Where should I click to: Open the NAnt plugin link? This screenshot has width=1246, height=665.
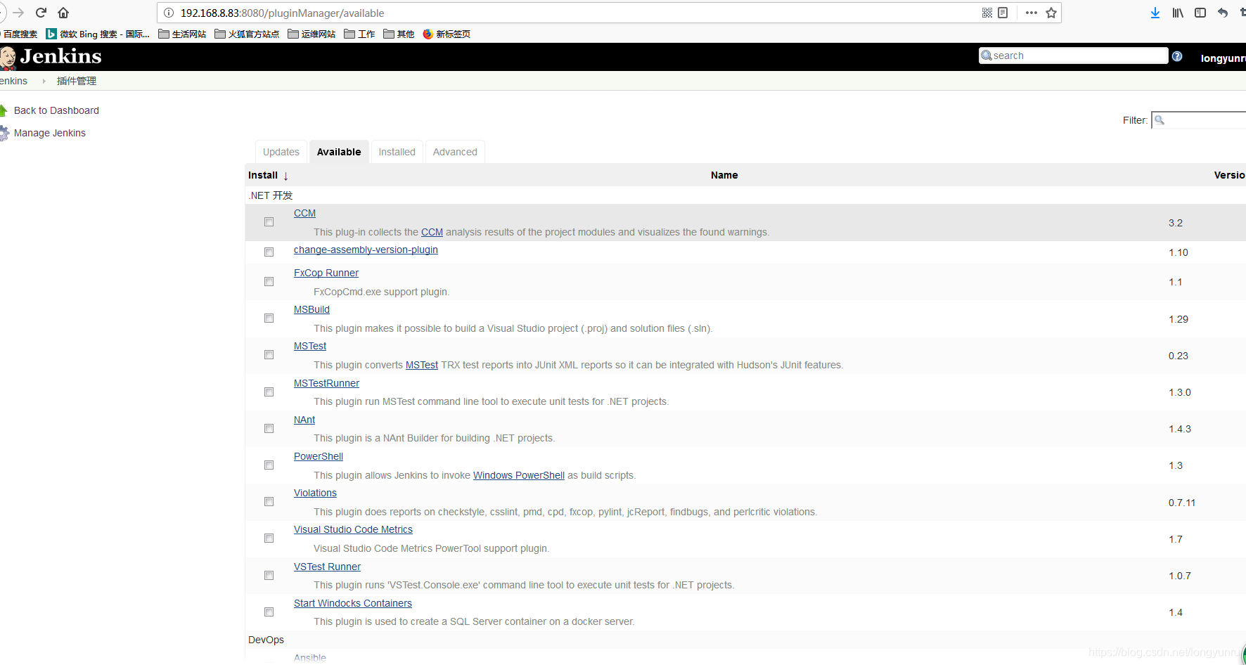[304, 420]
